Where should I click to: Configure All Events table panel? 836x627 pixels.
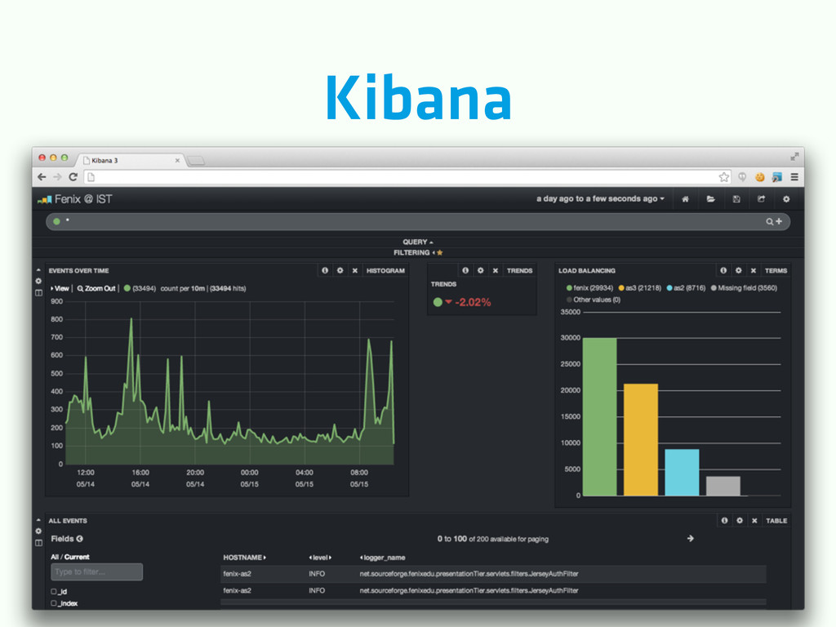tap(740, 520)
